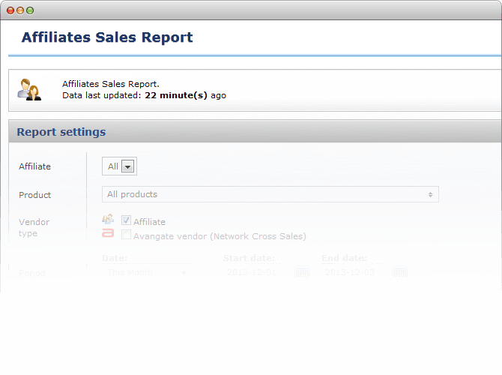Enable Avangate vendor (Network Cross Sales) checkbox
The image size is (502, 375).
(x=126, y=235)
